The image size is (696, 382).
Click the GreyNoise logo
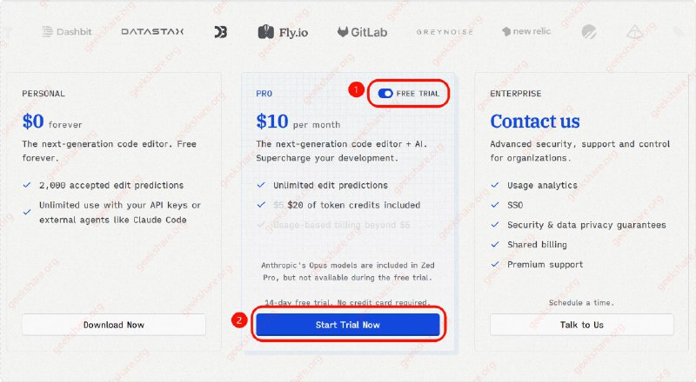click(x=444, y=32)
